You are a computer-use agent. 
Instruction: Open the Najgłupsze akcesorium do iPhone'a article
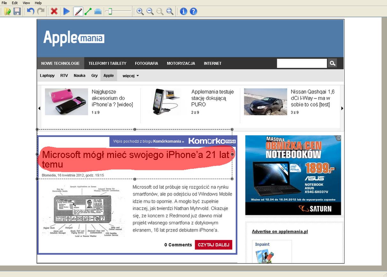[x=112, y=98]
